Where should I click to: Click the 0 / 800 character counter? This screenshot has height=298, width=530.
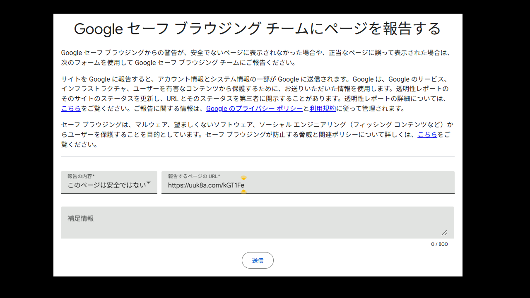[x=439, y=244]
